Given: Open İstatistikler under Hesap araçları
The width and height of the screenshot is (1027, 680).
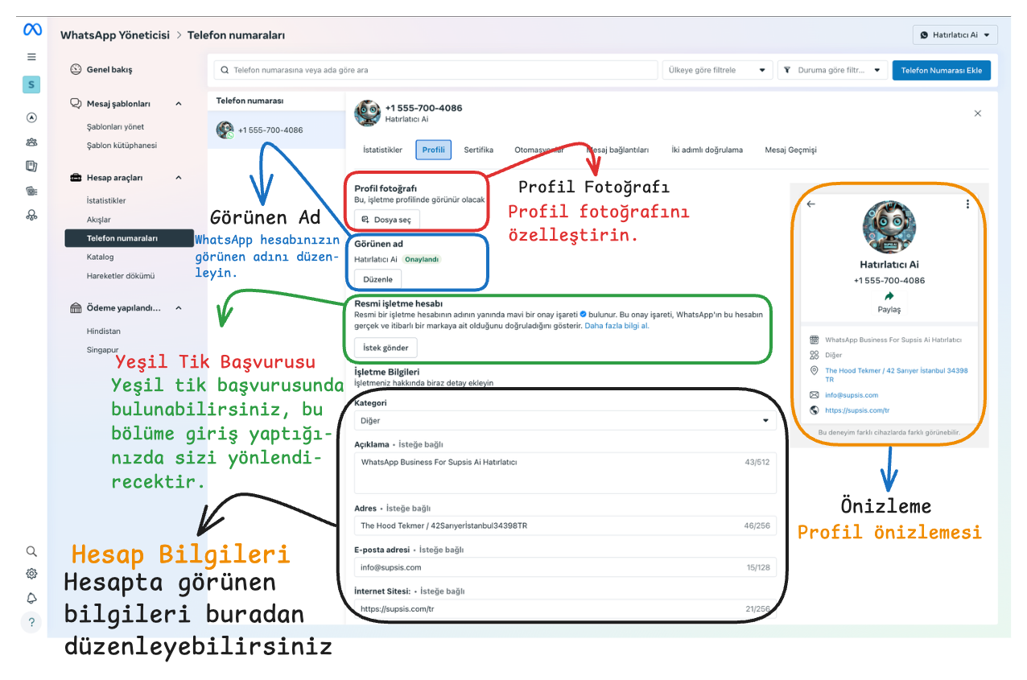Looking at the screenshot, I should (106, 200).
